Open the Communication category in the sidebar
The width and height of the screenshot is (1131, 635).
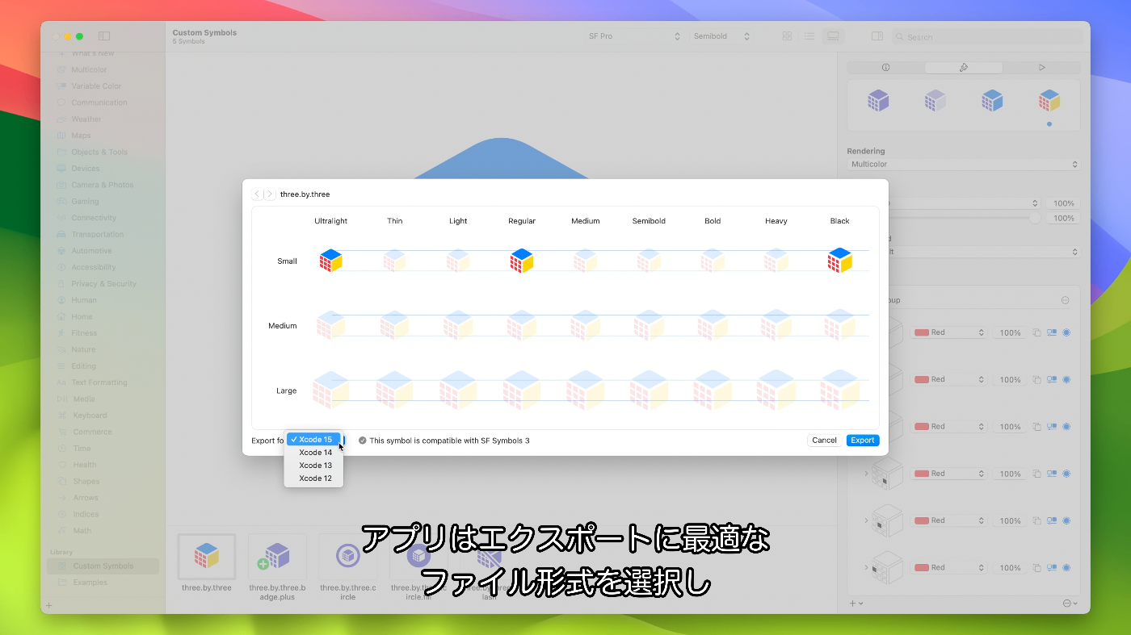(x=99, y=102)
